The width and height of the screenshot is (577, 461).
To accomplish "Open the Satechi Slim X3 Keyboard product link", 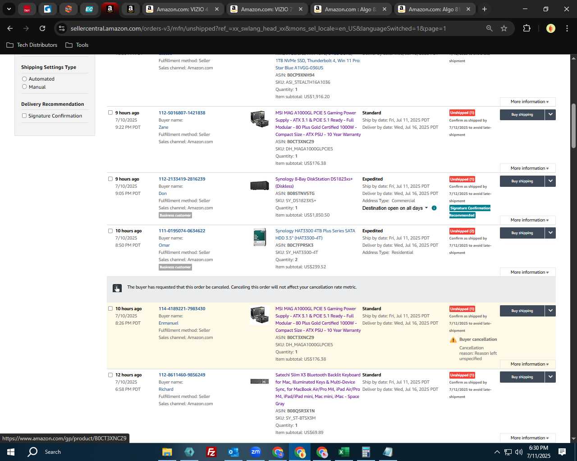I will 318,389.
